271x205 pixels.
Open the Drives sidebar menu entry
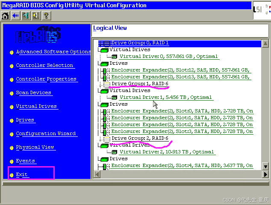tap(25, 120)
